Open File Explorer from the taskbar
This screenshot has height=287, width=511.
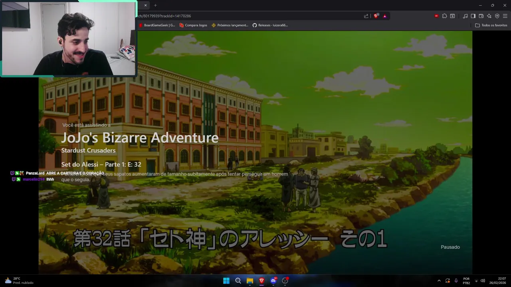(250, 281)
